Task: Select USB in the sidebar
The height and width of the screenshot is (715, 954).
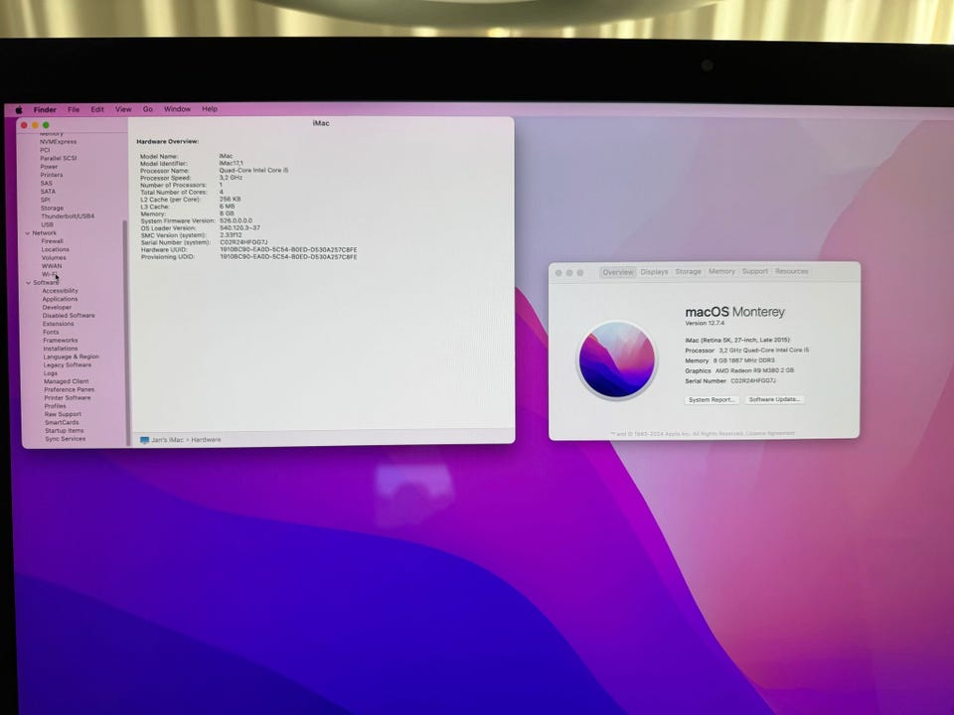Action: 47,224
